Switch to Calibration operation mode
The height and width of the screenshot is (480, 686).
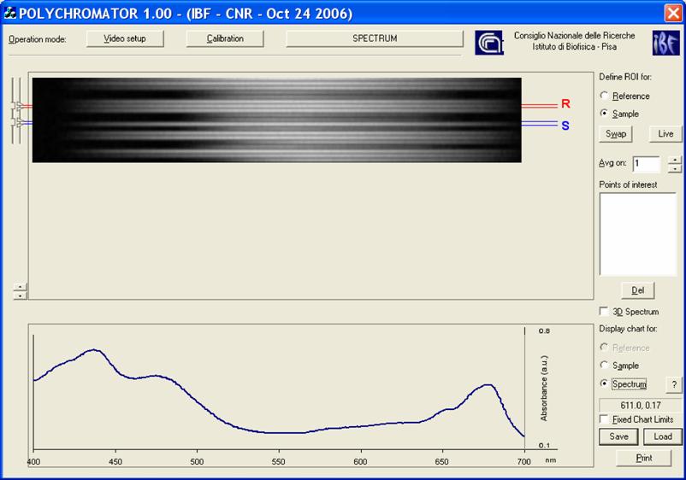point(225,39)
